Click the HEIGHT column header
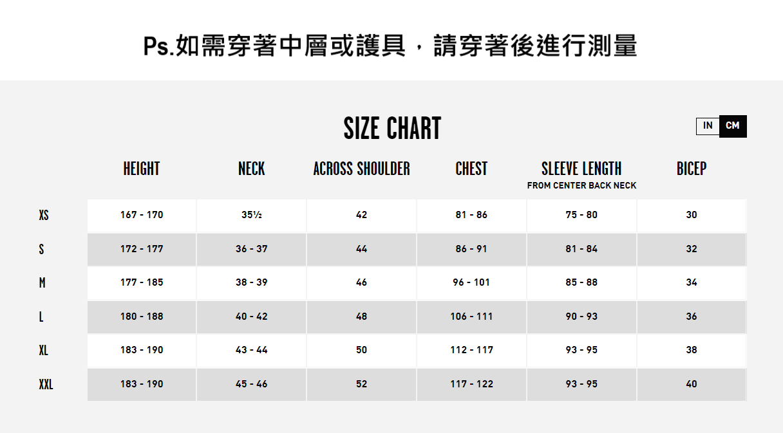Image resolution: width=783 pixels, height=433 pixels. coord(142,169)
